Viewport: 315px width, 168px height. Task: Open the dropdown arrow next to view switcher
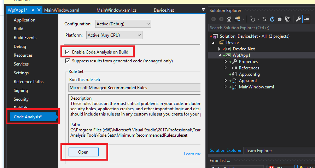[x=243, y=19]
